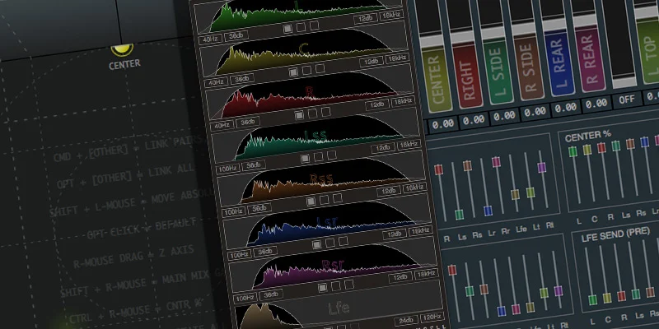This screenshot has width=659, height=329.
Task: Edit the 36db field of the Lsr channel
Action: (265, 252)
